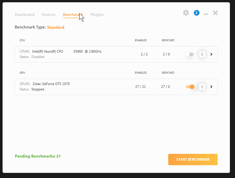This screenshot has width=235, height=178.
Task: Click the Pending Benchmarks 21 label
Action: [x=38, y=156]
